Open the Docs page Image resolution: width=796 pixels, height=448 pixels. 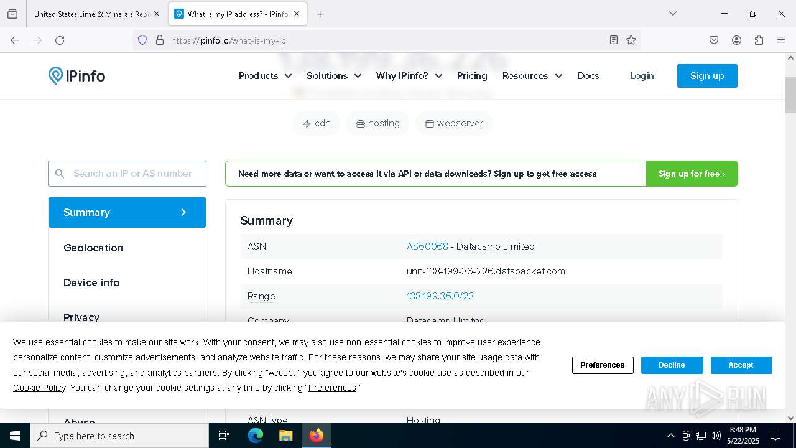pos(588,76)
